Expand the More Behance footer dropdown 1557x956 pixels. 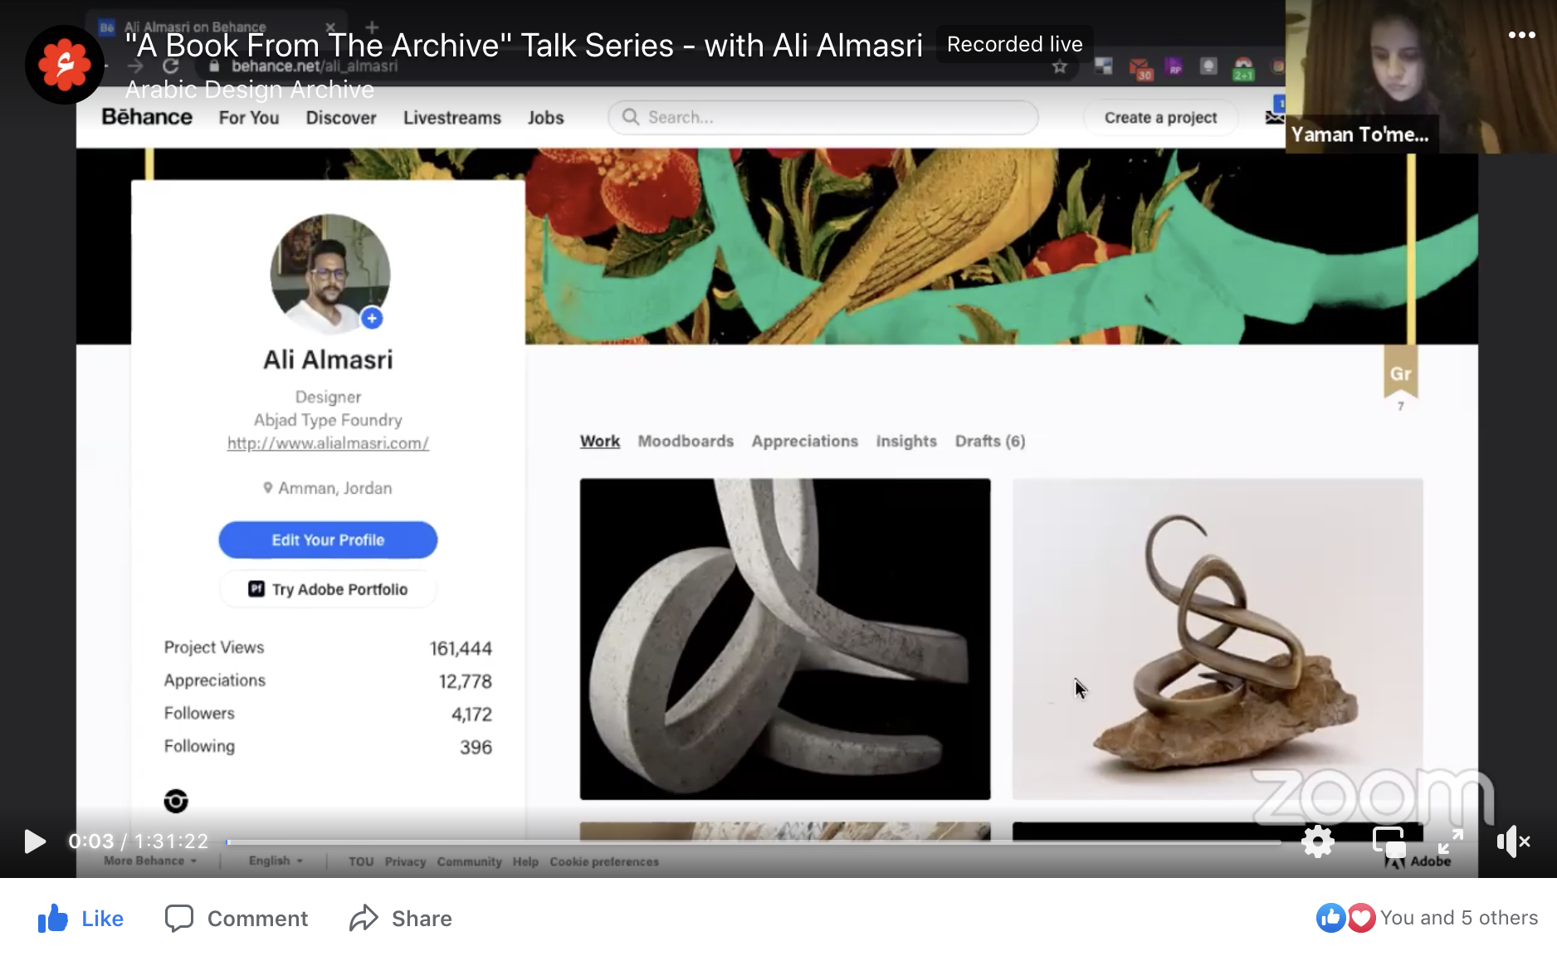coord(150,861)
